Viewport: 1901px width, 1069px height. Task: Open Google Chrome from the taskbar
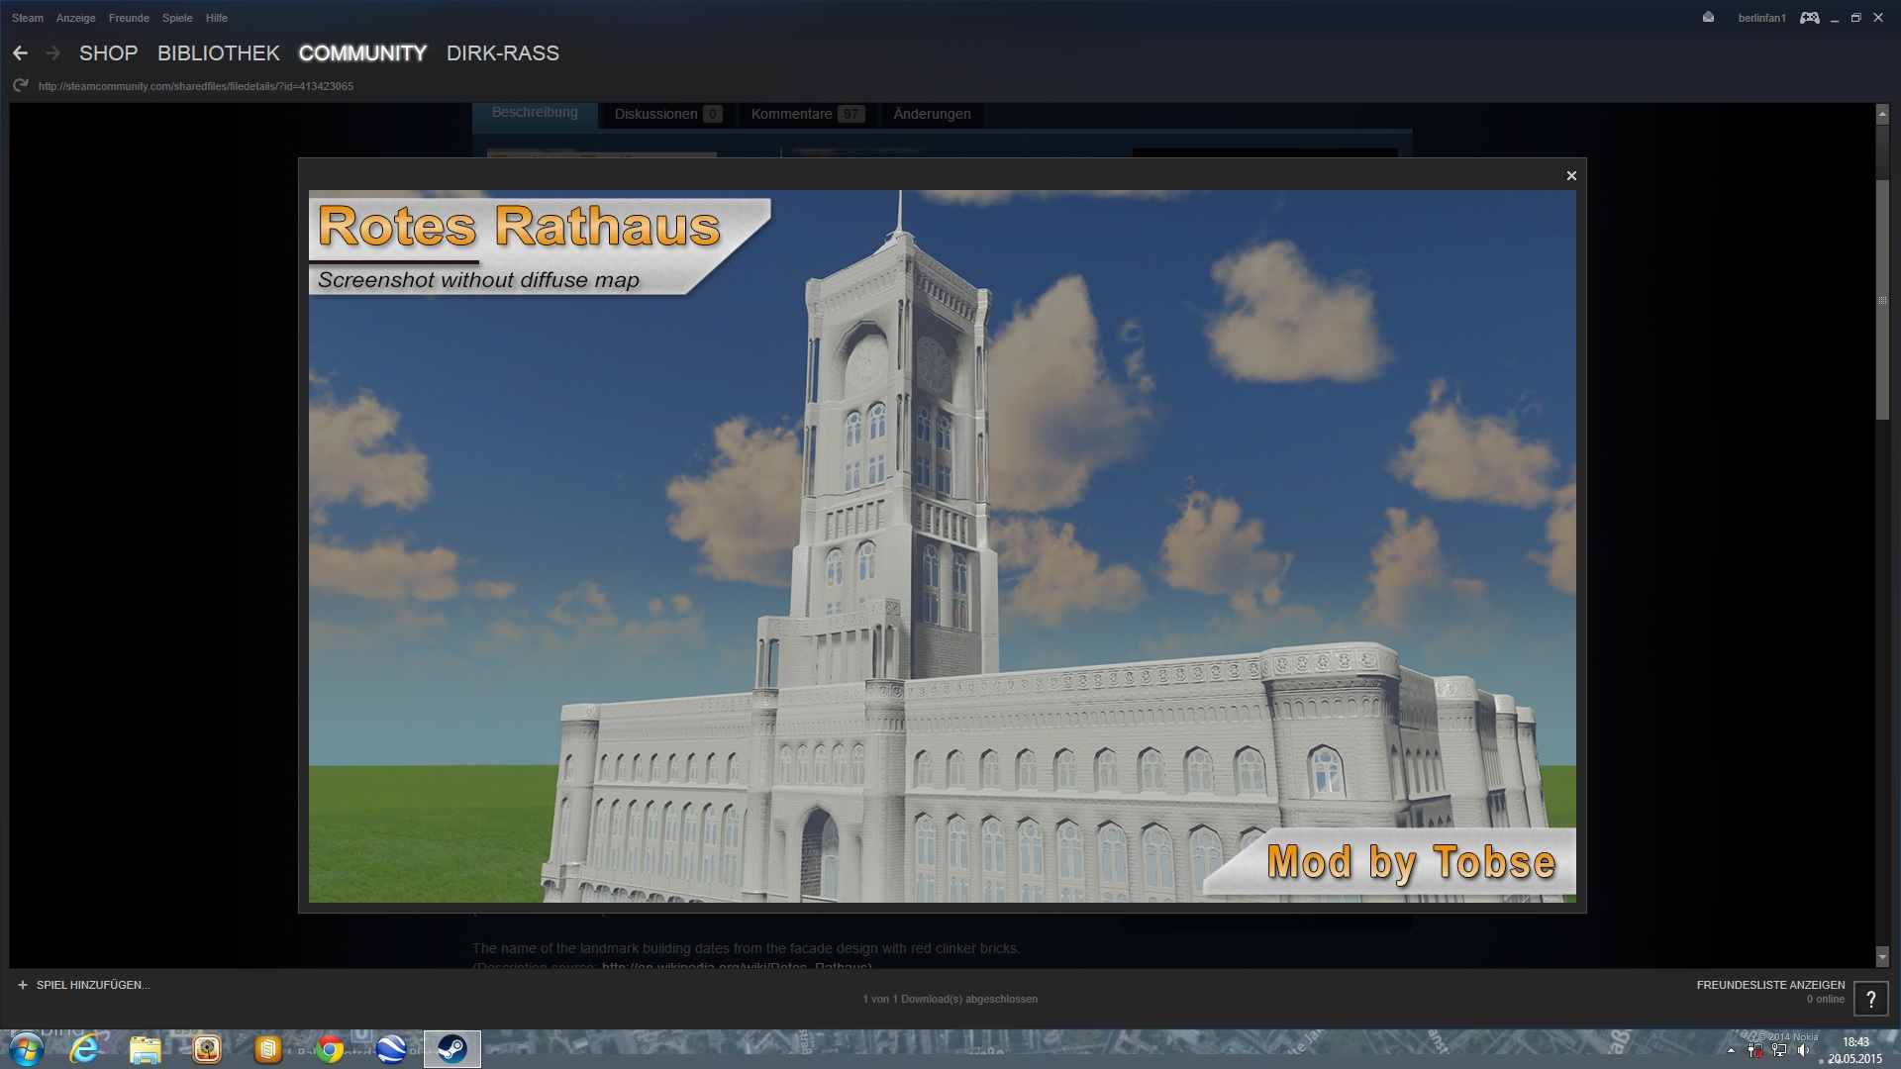point(330,1049)
